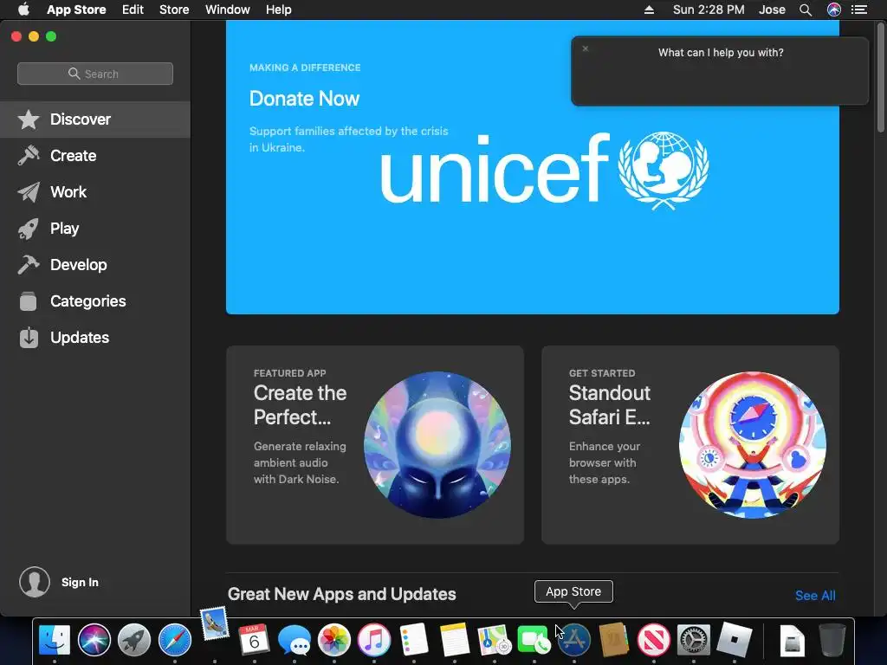
Task: Open Roblox icon in the dock
Action: click(734, 640)
